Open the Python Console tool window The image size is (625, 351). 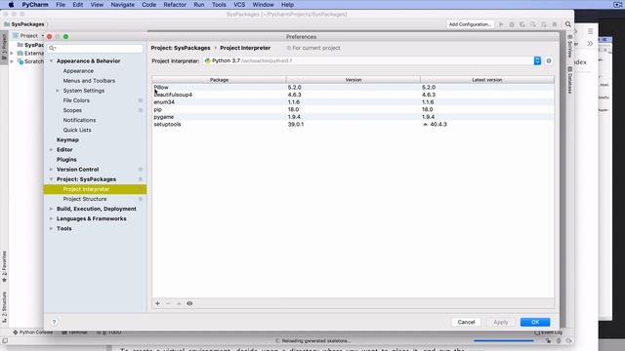[32, 332]
